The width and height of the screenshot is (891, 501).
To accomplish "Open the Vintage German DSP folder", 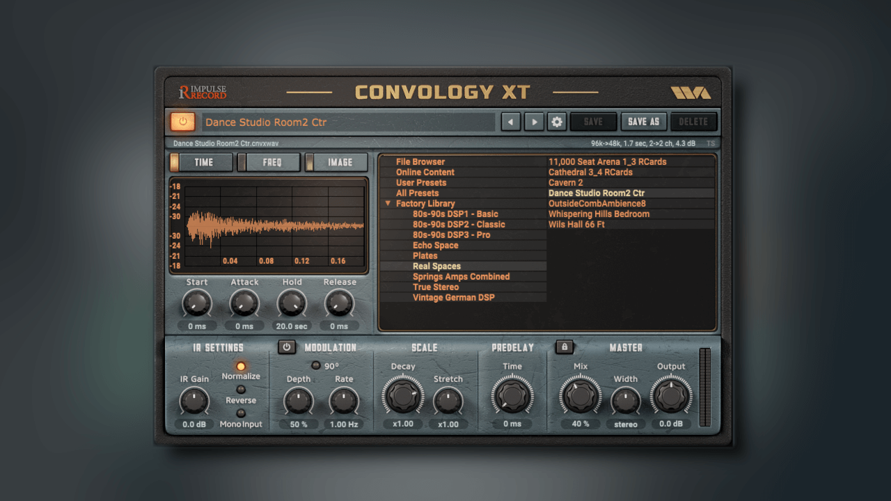I will pos(453,298).
